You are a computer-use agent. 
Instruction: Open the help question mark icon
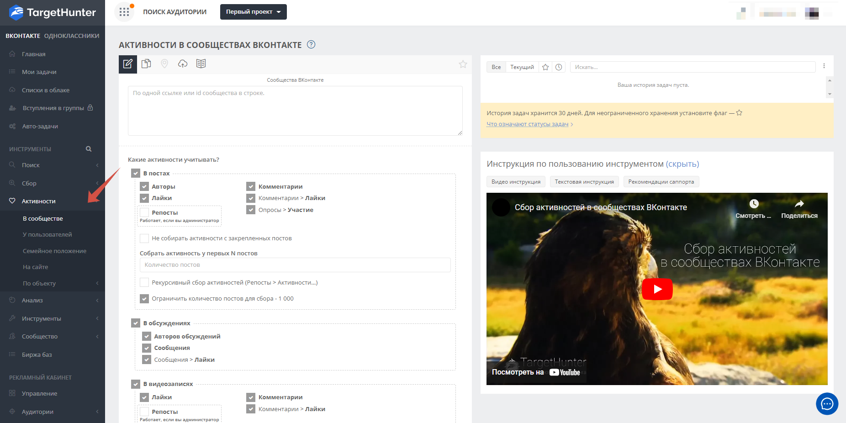pos(311,45)
